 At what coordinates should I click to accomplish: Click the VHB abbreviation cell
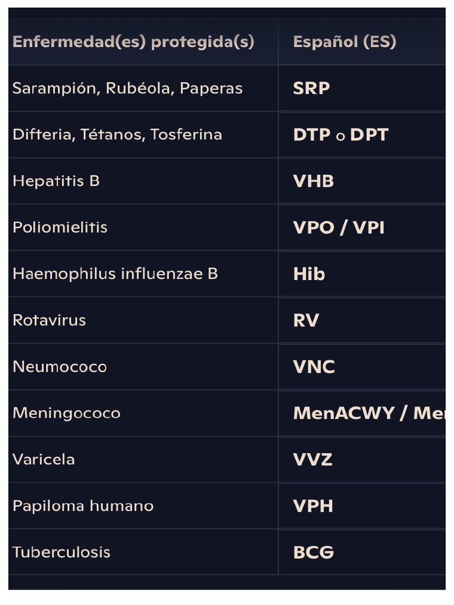[x=313, y=181]
